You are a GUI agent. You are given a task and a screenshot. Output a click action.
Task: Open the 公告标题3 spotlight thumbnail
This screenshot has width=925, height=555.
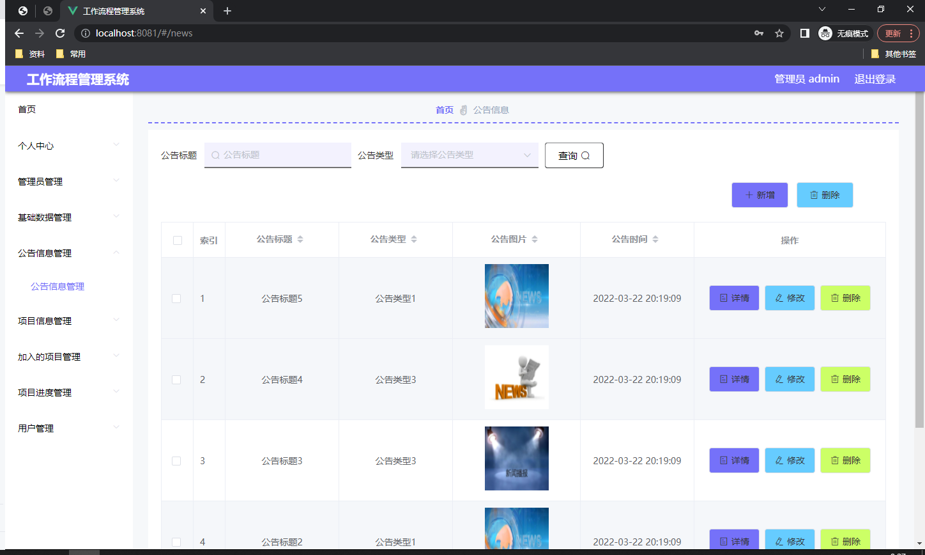[517, 458]
